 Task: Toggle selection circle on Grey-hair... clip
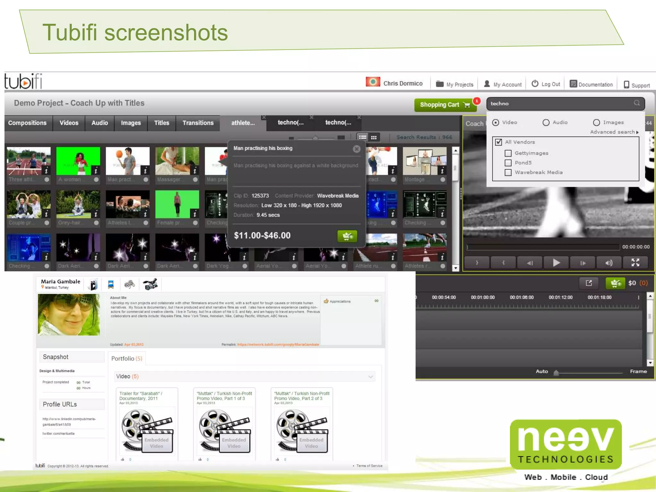coord(96,223)
